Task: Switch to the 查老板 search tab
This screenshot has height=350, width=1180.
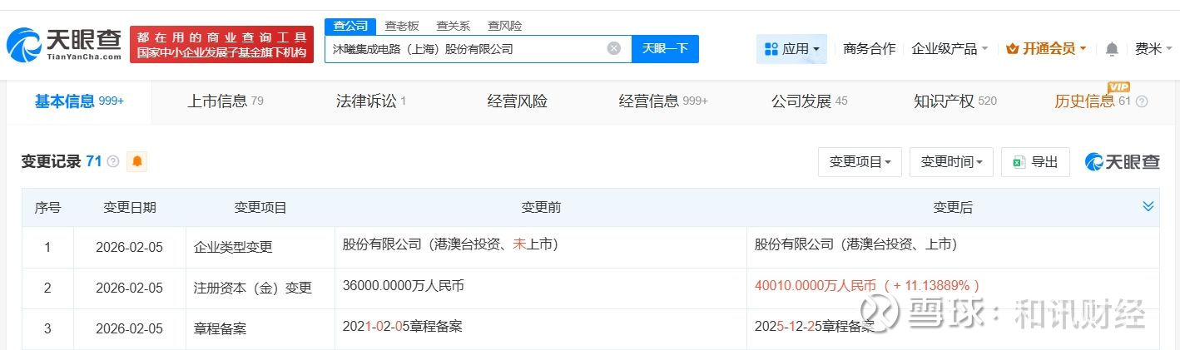Action: (402, 26)
